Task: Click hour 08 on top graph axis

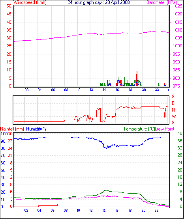Action: (66, 90)
